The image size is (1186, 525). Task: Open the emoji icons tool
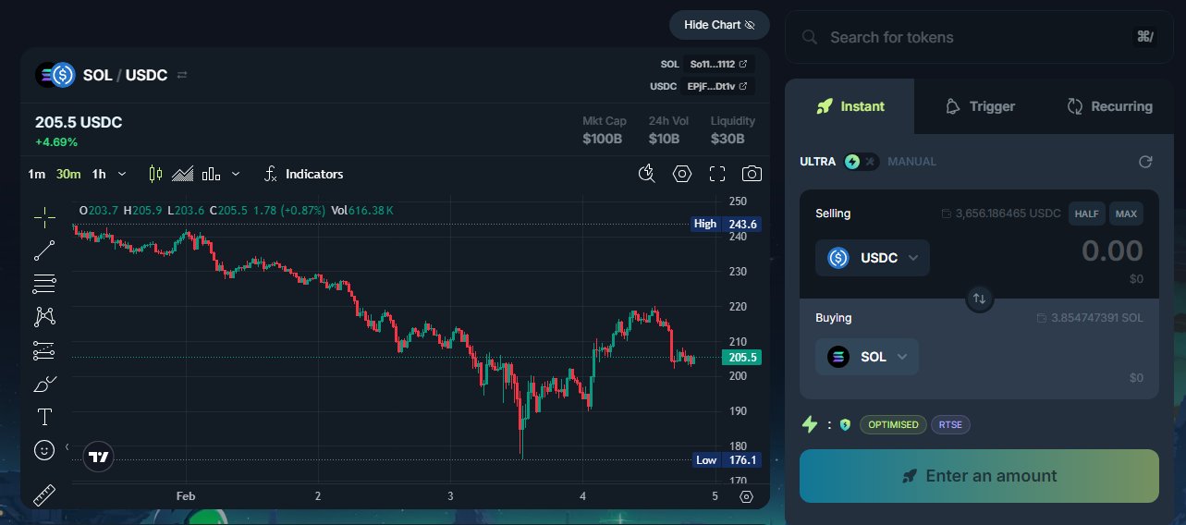44,450
